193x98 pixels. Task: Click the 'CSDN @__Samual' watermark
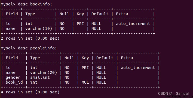pyautogui.click(x=173, y=93)
